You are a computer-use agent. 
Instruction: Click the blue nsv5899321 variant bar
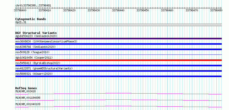(118, 76)
